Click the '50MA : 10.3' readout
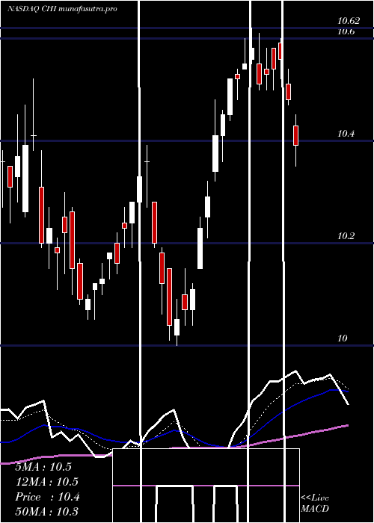The image size is (374, 523). (46, 511)
